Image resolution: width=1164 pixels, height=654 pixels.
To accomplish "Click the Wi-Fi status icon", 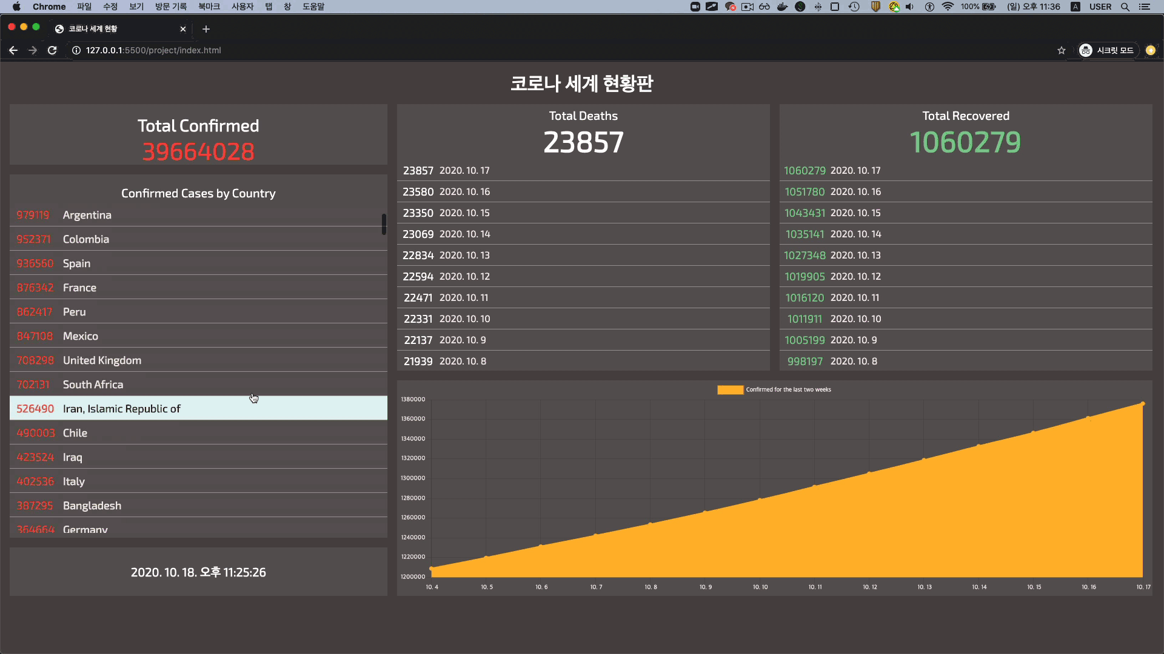I will [x=948, y=7].
